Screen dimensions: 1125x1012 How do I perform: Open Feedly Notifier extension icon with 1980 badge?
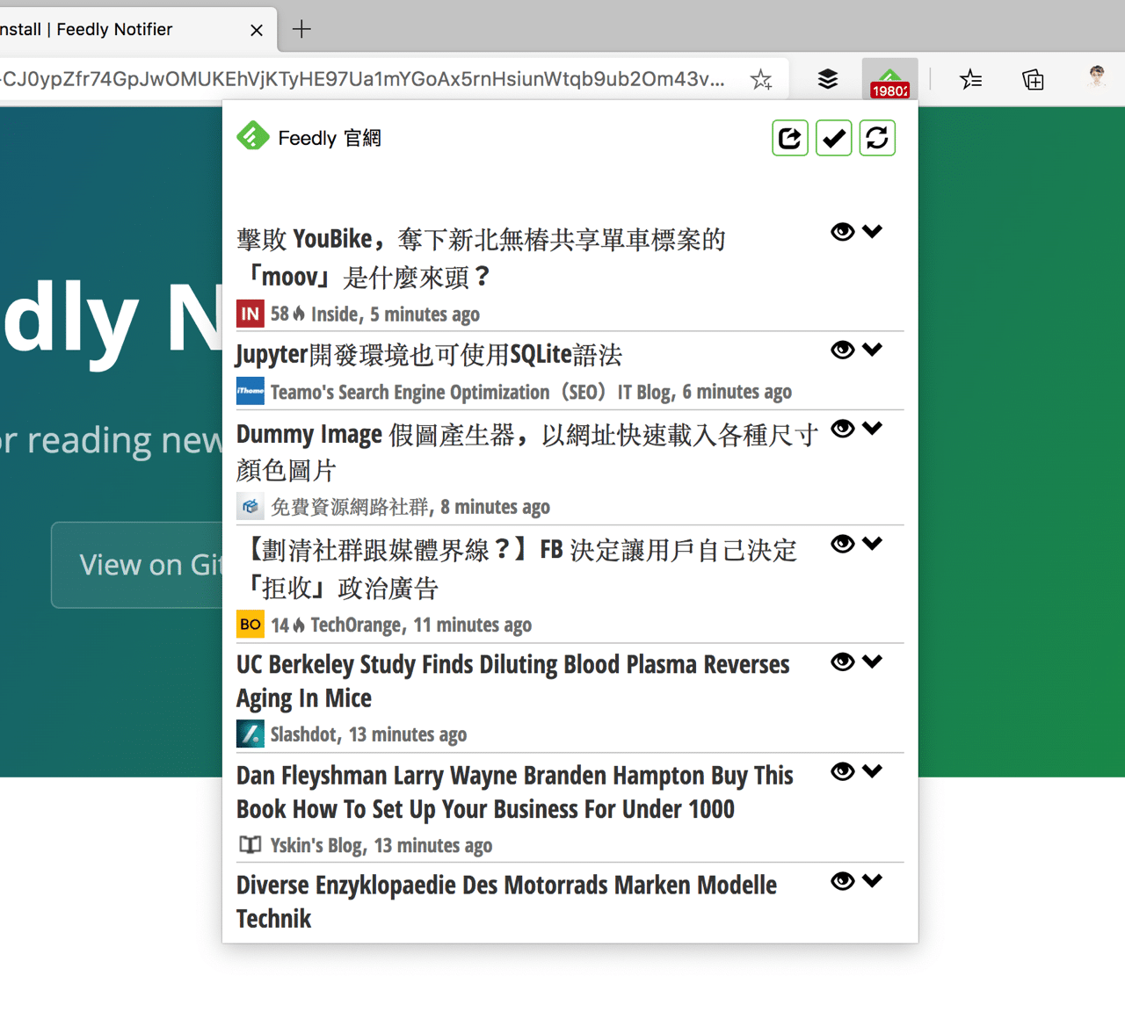(889, 82)
